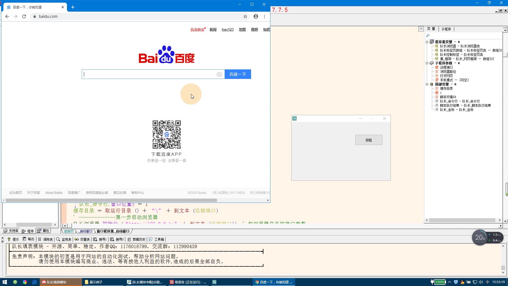Open the 地图 link on Baidu
The width and height of the screenshot is (508, 286).
click(x=242, y=29)
